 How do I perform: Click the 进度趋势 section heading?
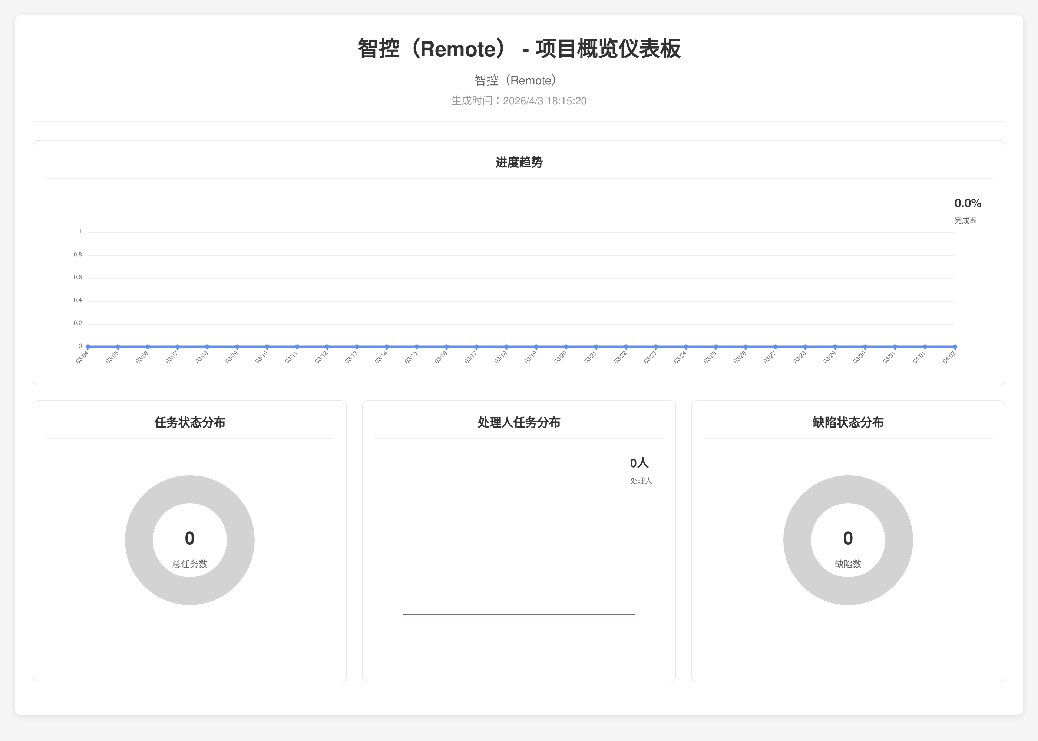[x=519, y=162]
